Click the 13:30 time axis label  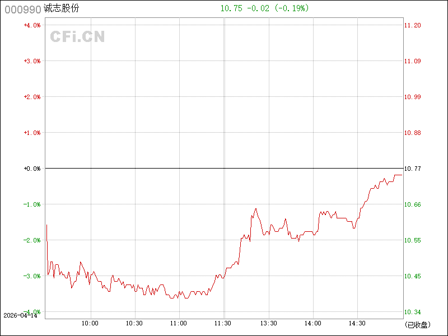pyautogui.click(x=268, y=323)
